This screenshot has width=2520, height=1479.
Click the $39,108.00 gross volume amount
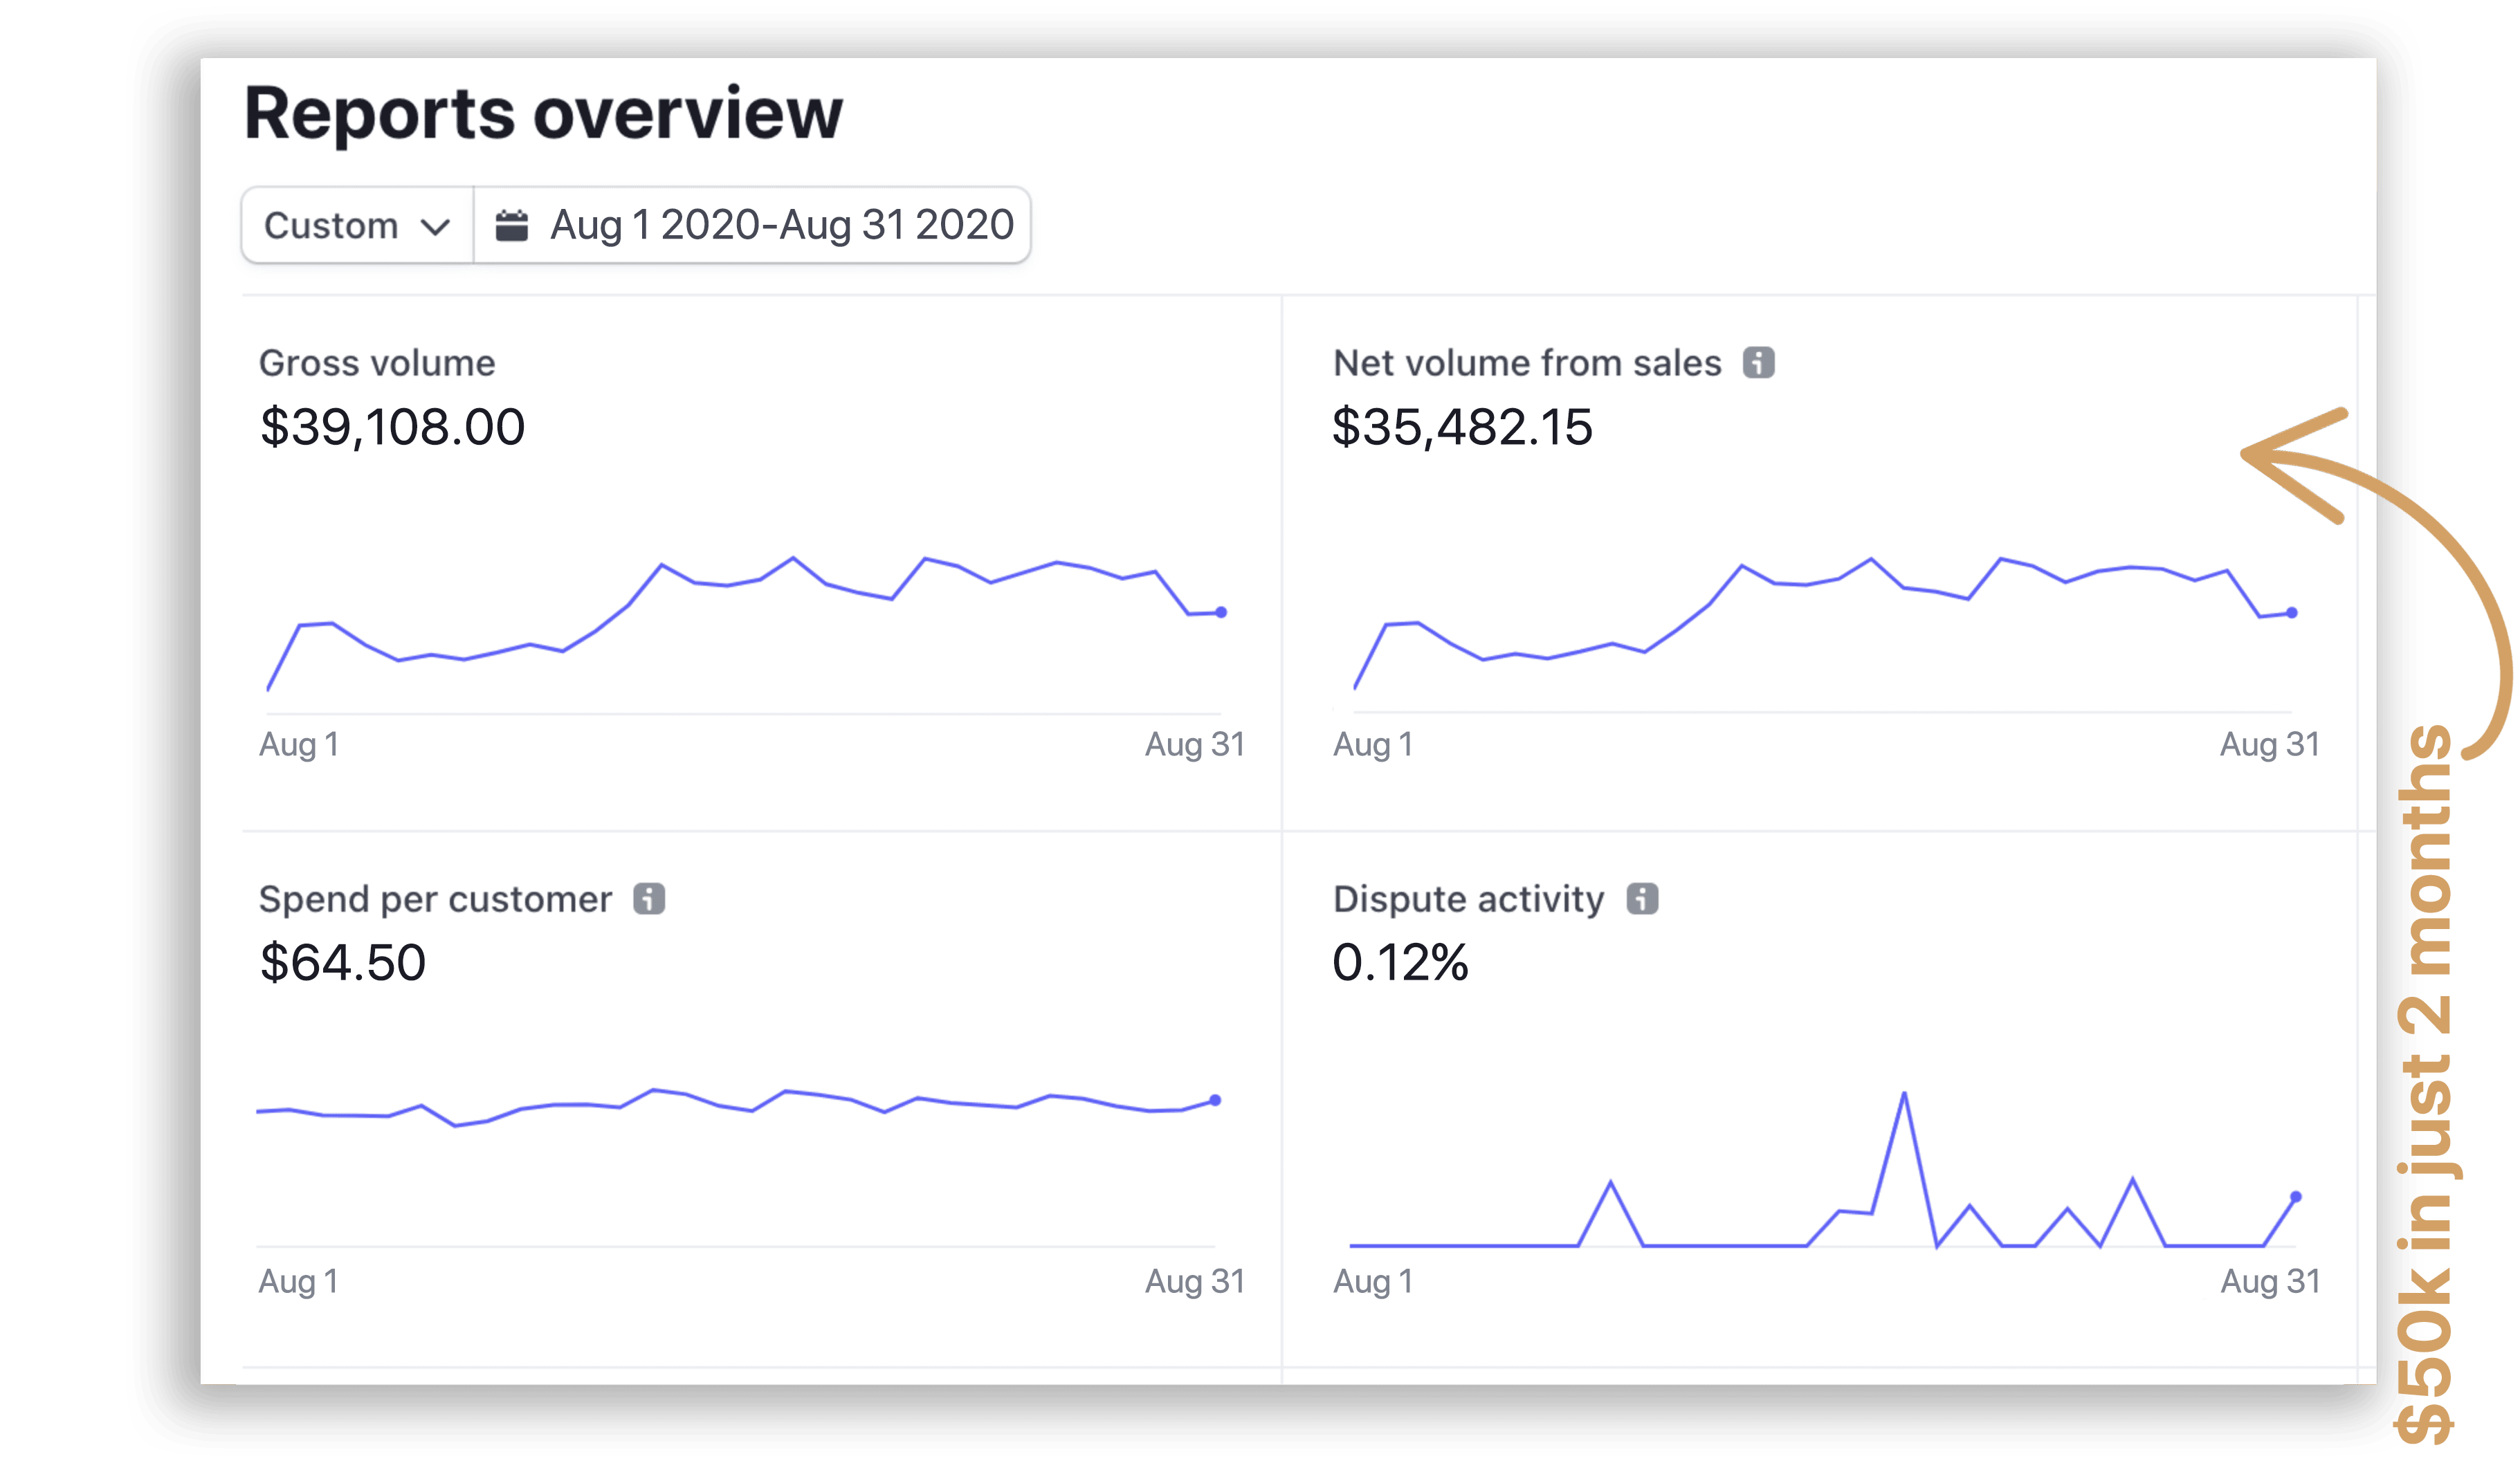392,427
